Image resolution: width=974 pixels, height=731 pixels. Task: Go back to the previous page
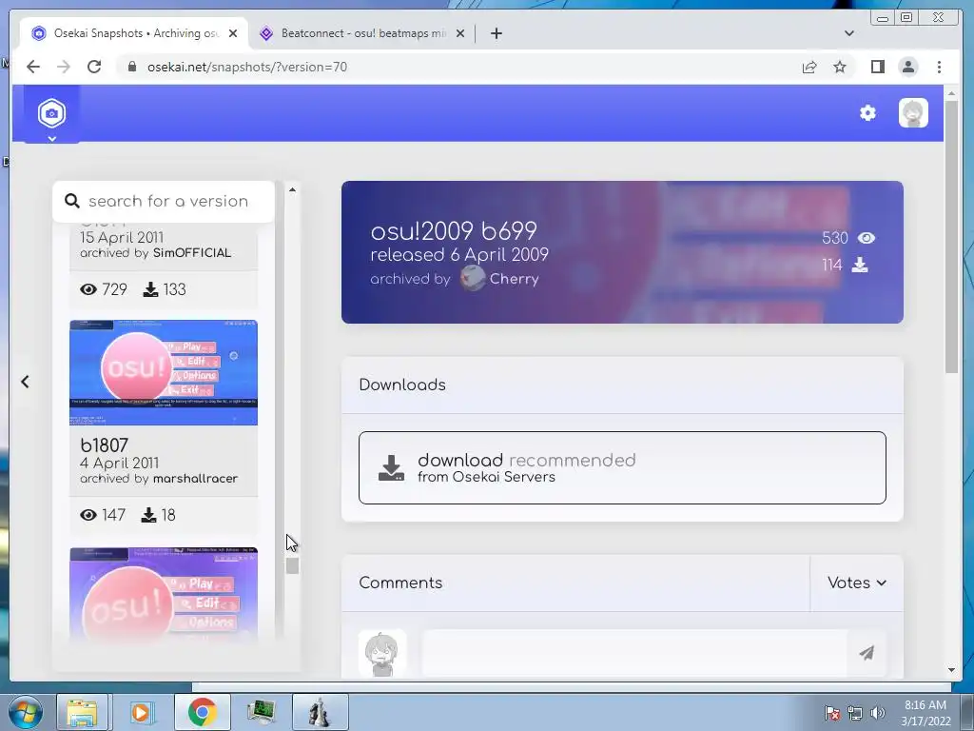[x=33, y=67]
